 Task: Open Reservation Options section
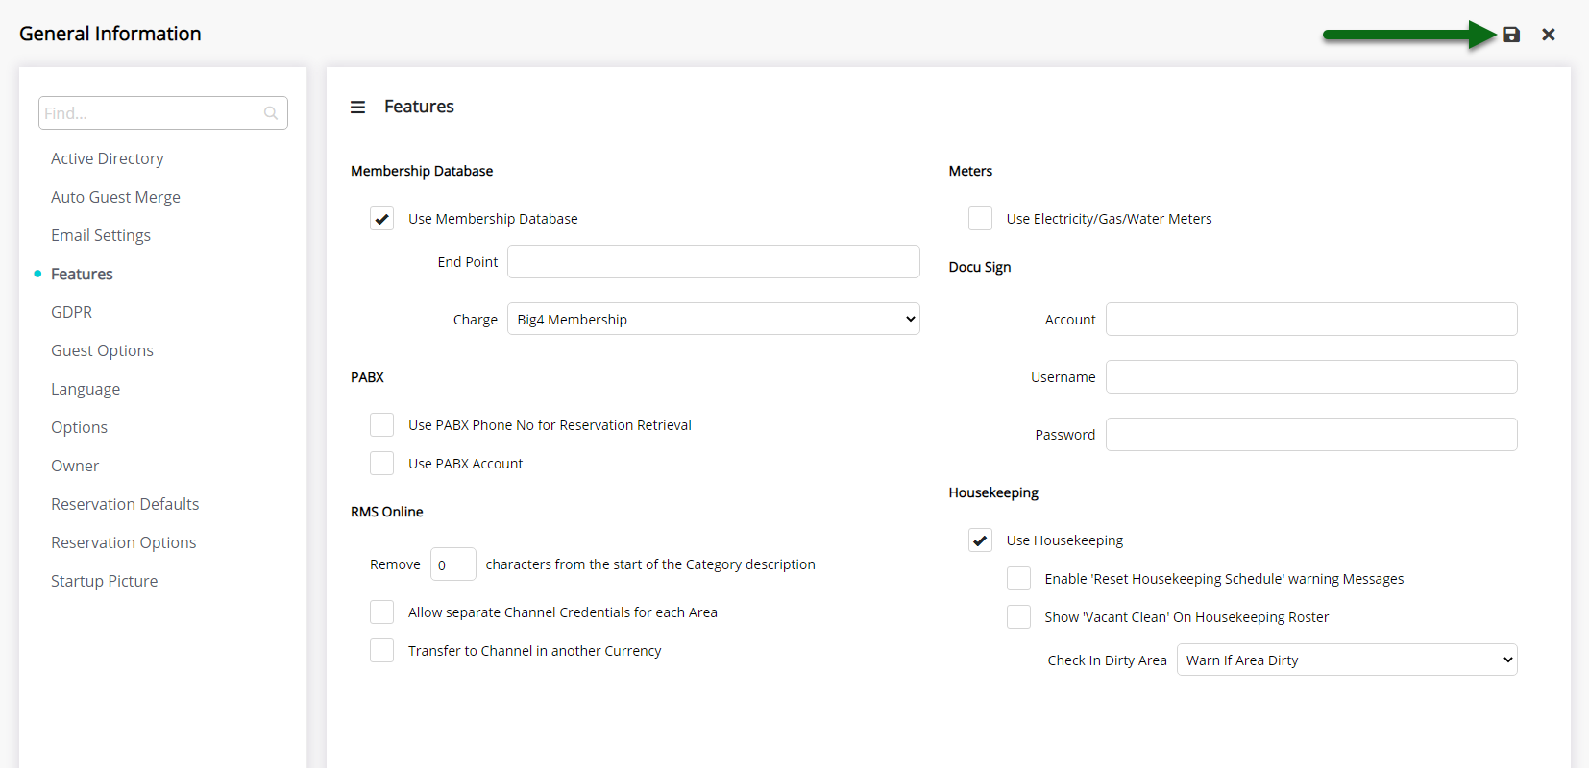[123, 542]
